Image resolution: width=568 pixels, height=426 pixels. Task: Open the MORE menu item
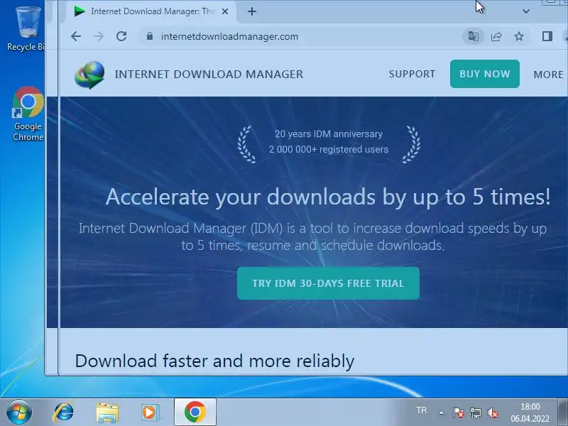point(548,75)
